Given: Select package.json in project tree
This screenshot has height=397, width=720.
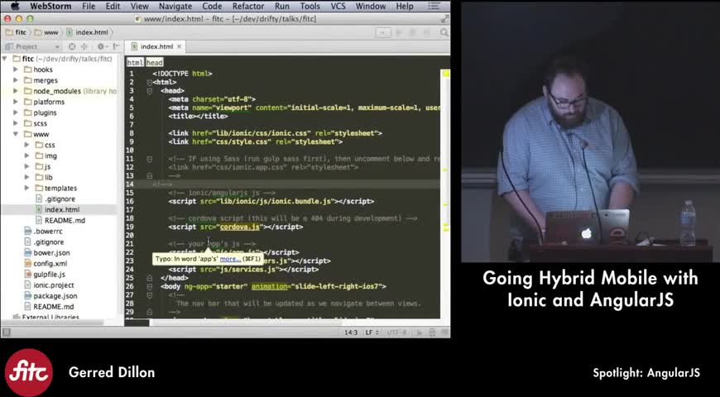Looking at the screenshot, I should click(55, 296).
